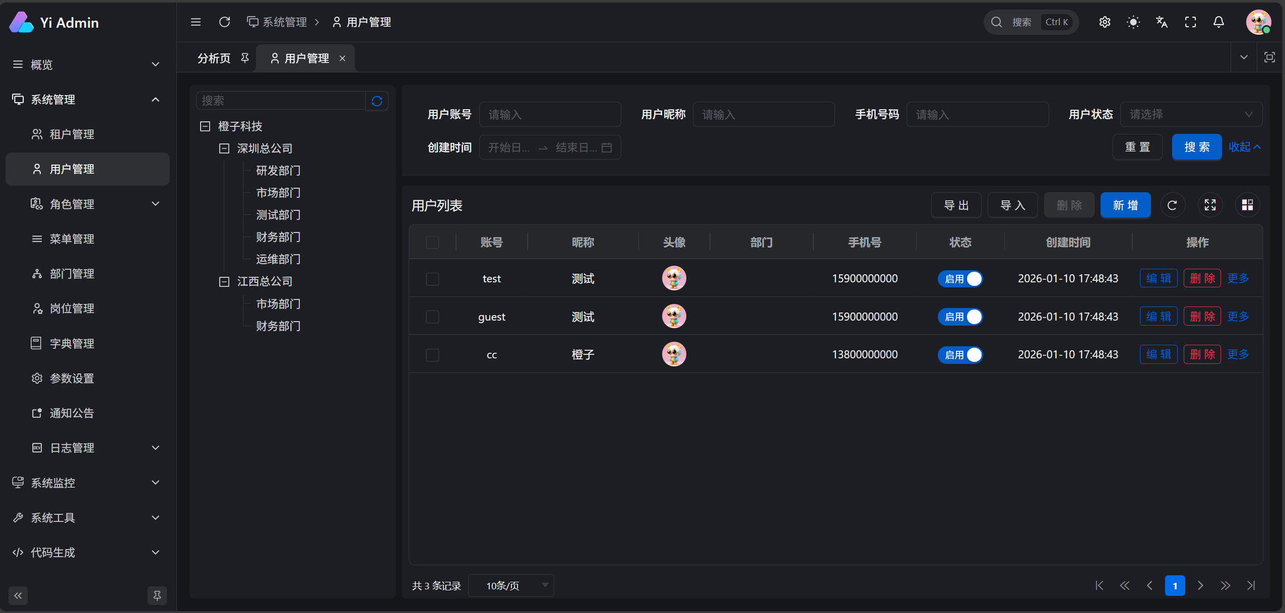Click the notification bell icon
Viewport: 1285px width, 613px height.
1218,22
